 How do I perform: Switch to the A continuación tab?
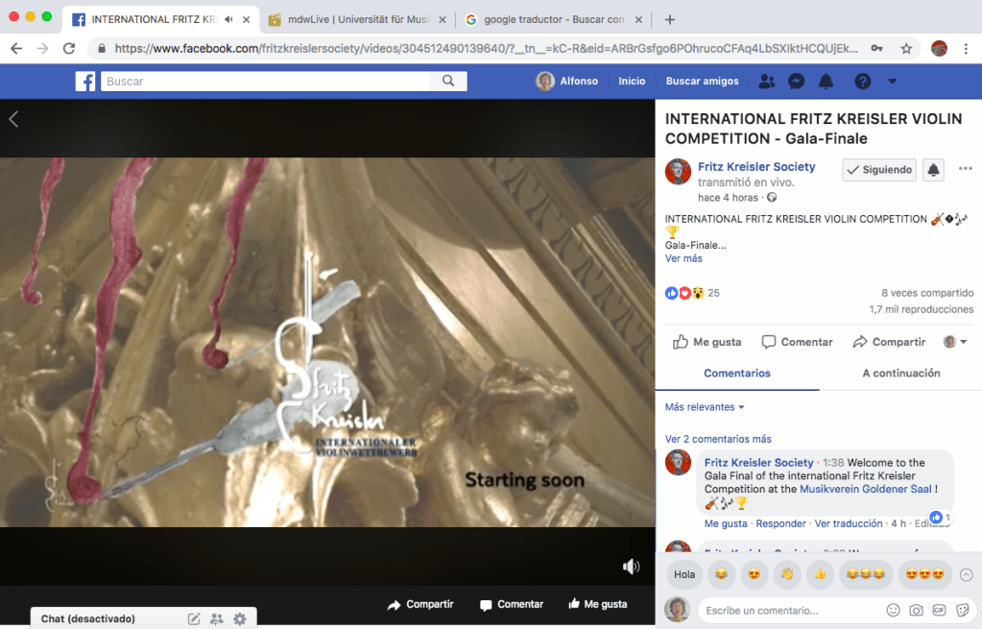tap(900, 374)
